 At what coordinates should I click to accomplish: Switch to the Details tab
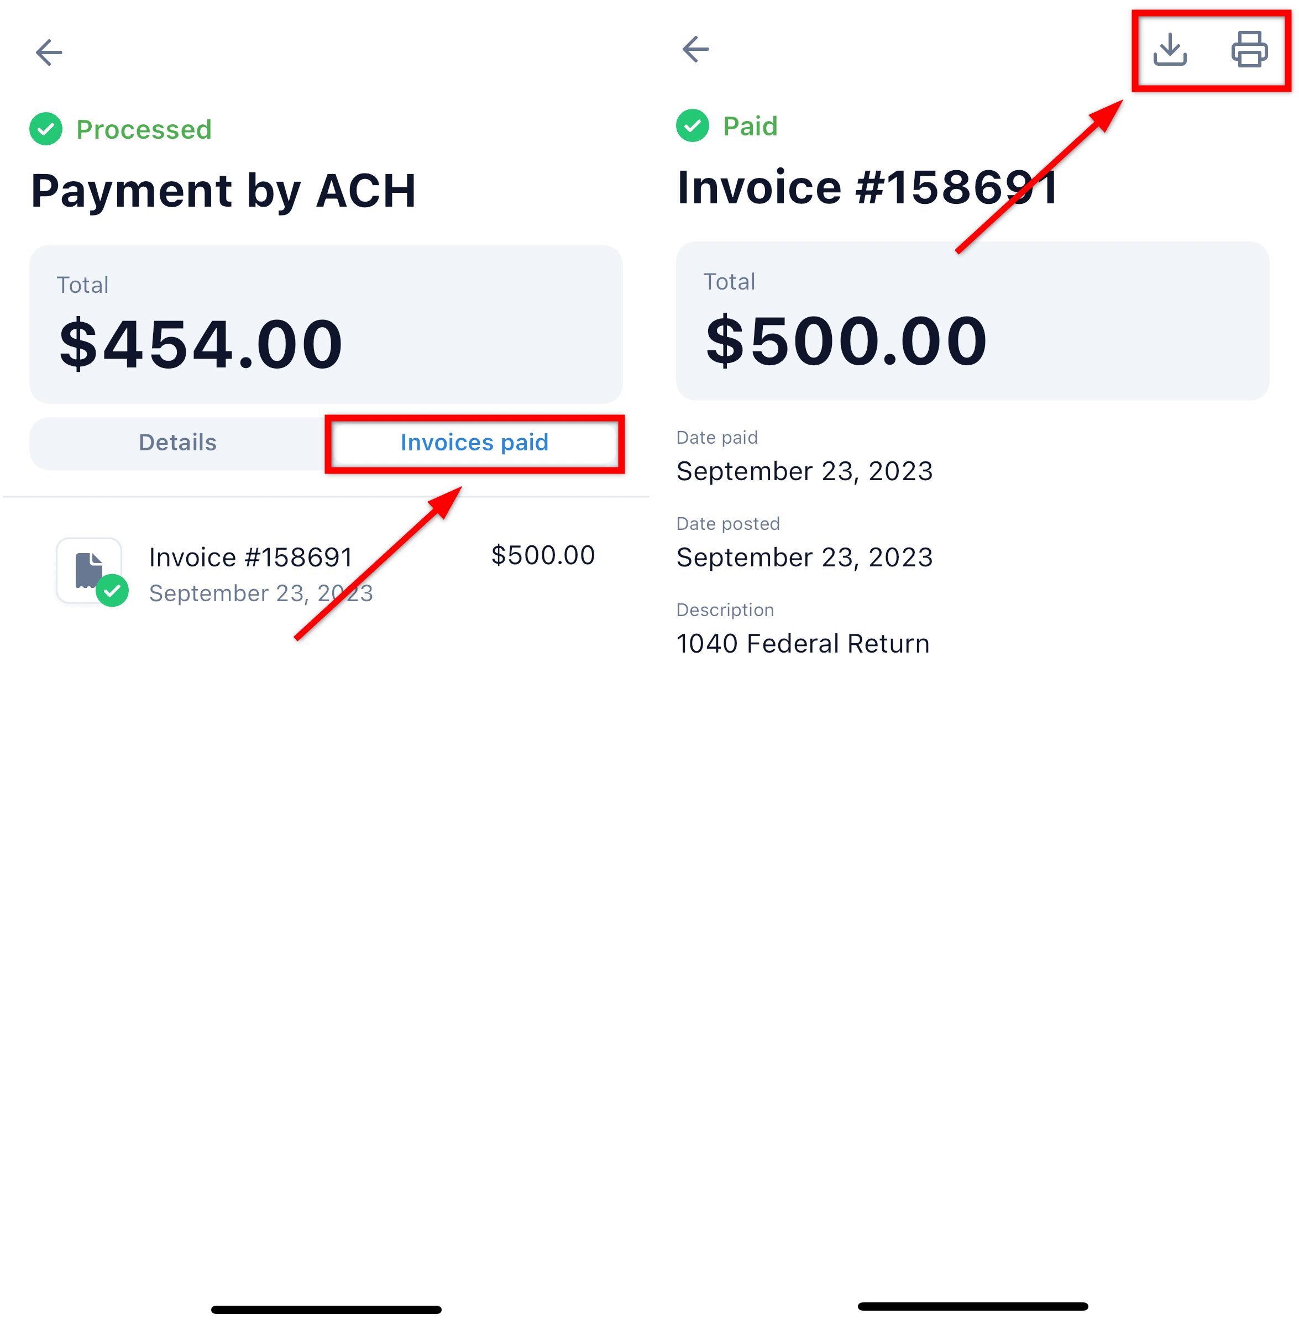[177, 443]
